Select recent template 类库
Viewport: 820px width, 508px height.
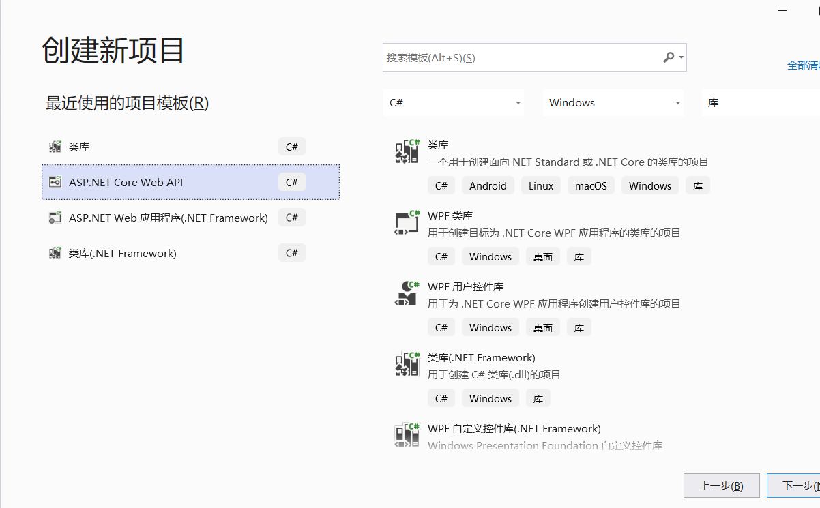coord(190,147)
